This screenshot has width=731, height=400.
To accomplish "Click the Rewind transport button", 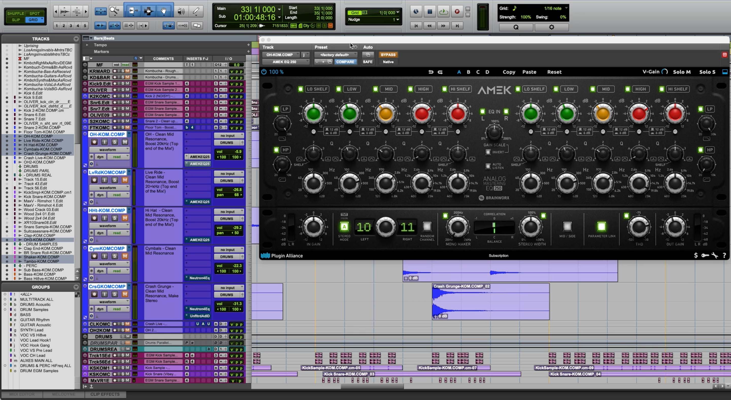I will [x=430, y=26].
